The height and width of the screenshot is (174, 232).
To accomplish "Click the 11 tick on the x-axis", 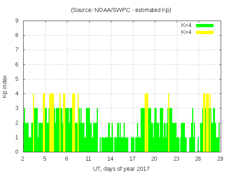I will (x=88, y=158).
